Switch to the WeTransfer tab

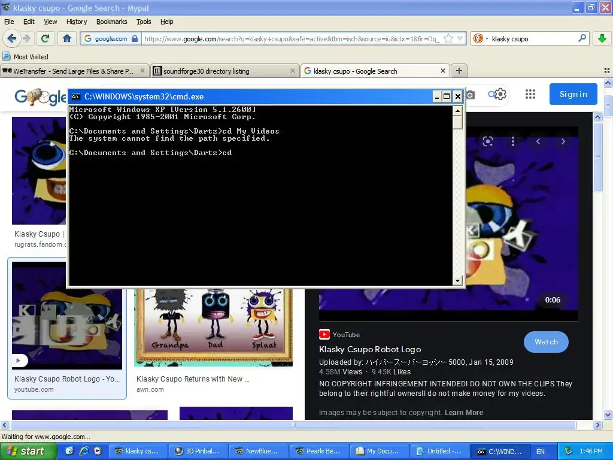pos(74,71)
